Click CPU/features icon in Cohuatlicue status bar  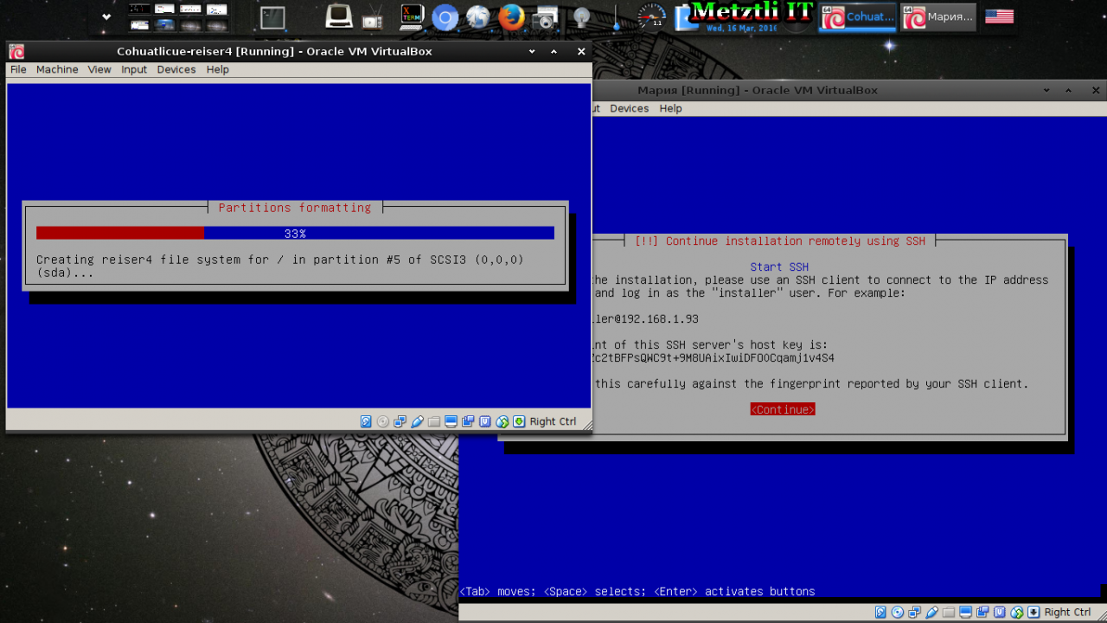tap(485, 421)
